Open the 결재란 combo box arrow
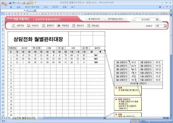 click(x=165, y=26)
